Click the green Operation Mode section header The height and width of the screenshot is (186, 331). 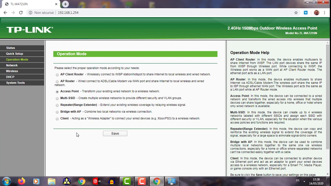coord(135,54)
